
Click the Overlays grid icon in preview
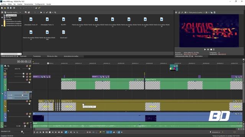click(x=206, y=13)
